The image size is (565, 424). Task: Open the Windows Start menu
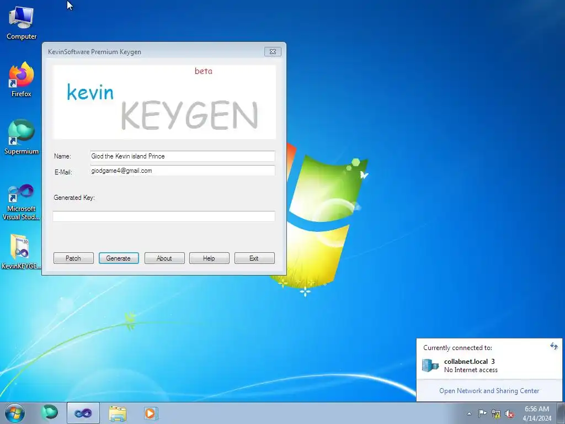tap(15, 413)
